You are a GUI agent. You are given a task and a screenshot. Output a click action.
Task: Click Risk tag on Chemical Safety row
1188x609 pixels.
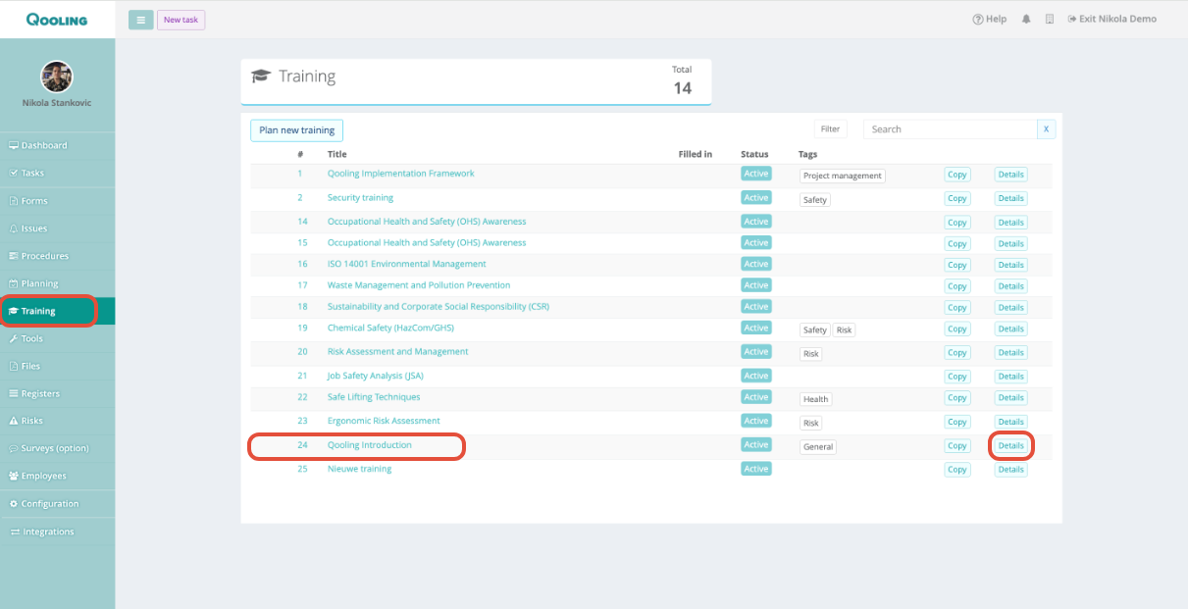pyautogui.click(x=844, y=330)
